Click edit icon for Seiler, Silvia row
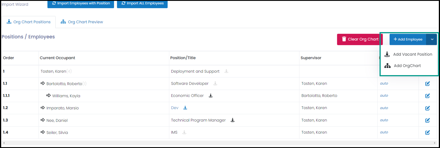The image size is (440, 148). [428, 133]
